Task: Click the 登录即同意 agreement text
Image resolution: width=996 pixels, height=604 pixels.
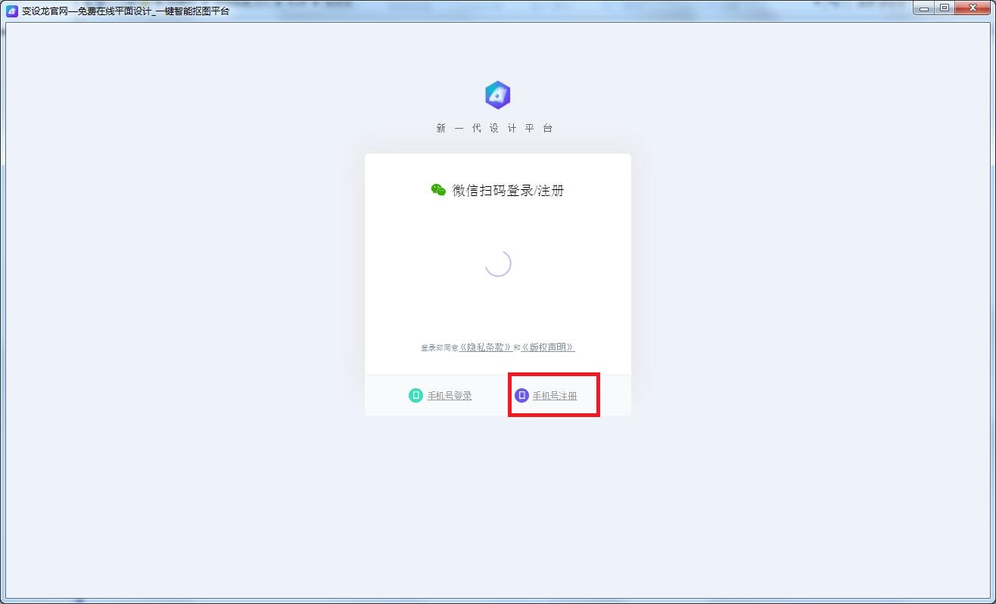Action: pyautogui.click(x=440, y=348)
